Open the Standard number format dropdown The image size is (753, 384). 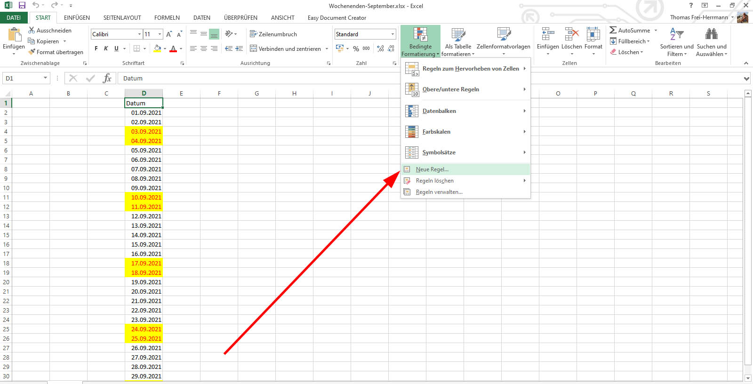[x=393, y=34]
